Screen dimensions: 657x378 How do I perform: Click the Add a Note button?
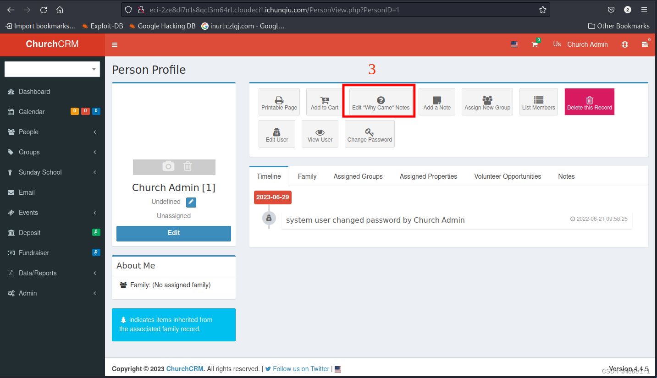(437, 102)
